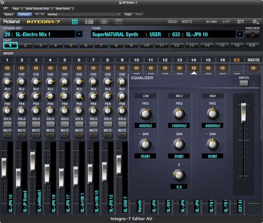Solo mixer channel 3

pos(36,124)
